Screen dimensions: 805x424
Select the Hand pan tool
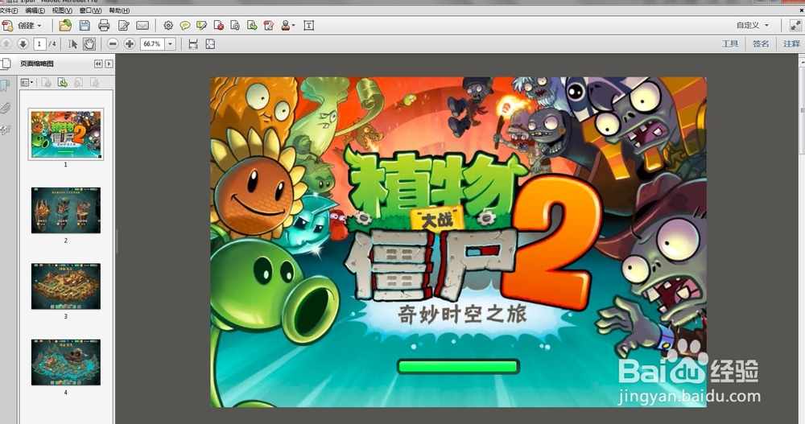(x=89, y=43)
